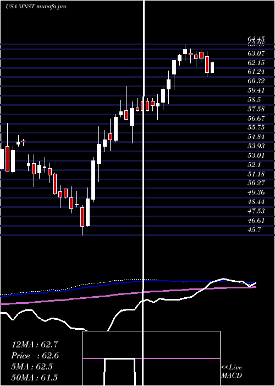Select the 51.18 price axis label
This screenshot has height=386, width=275.
pos(256,174)
